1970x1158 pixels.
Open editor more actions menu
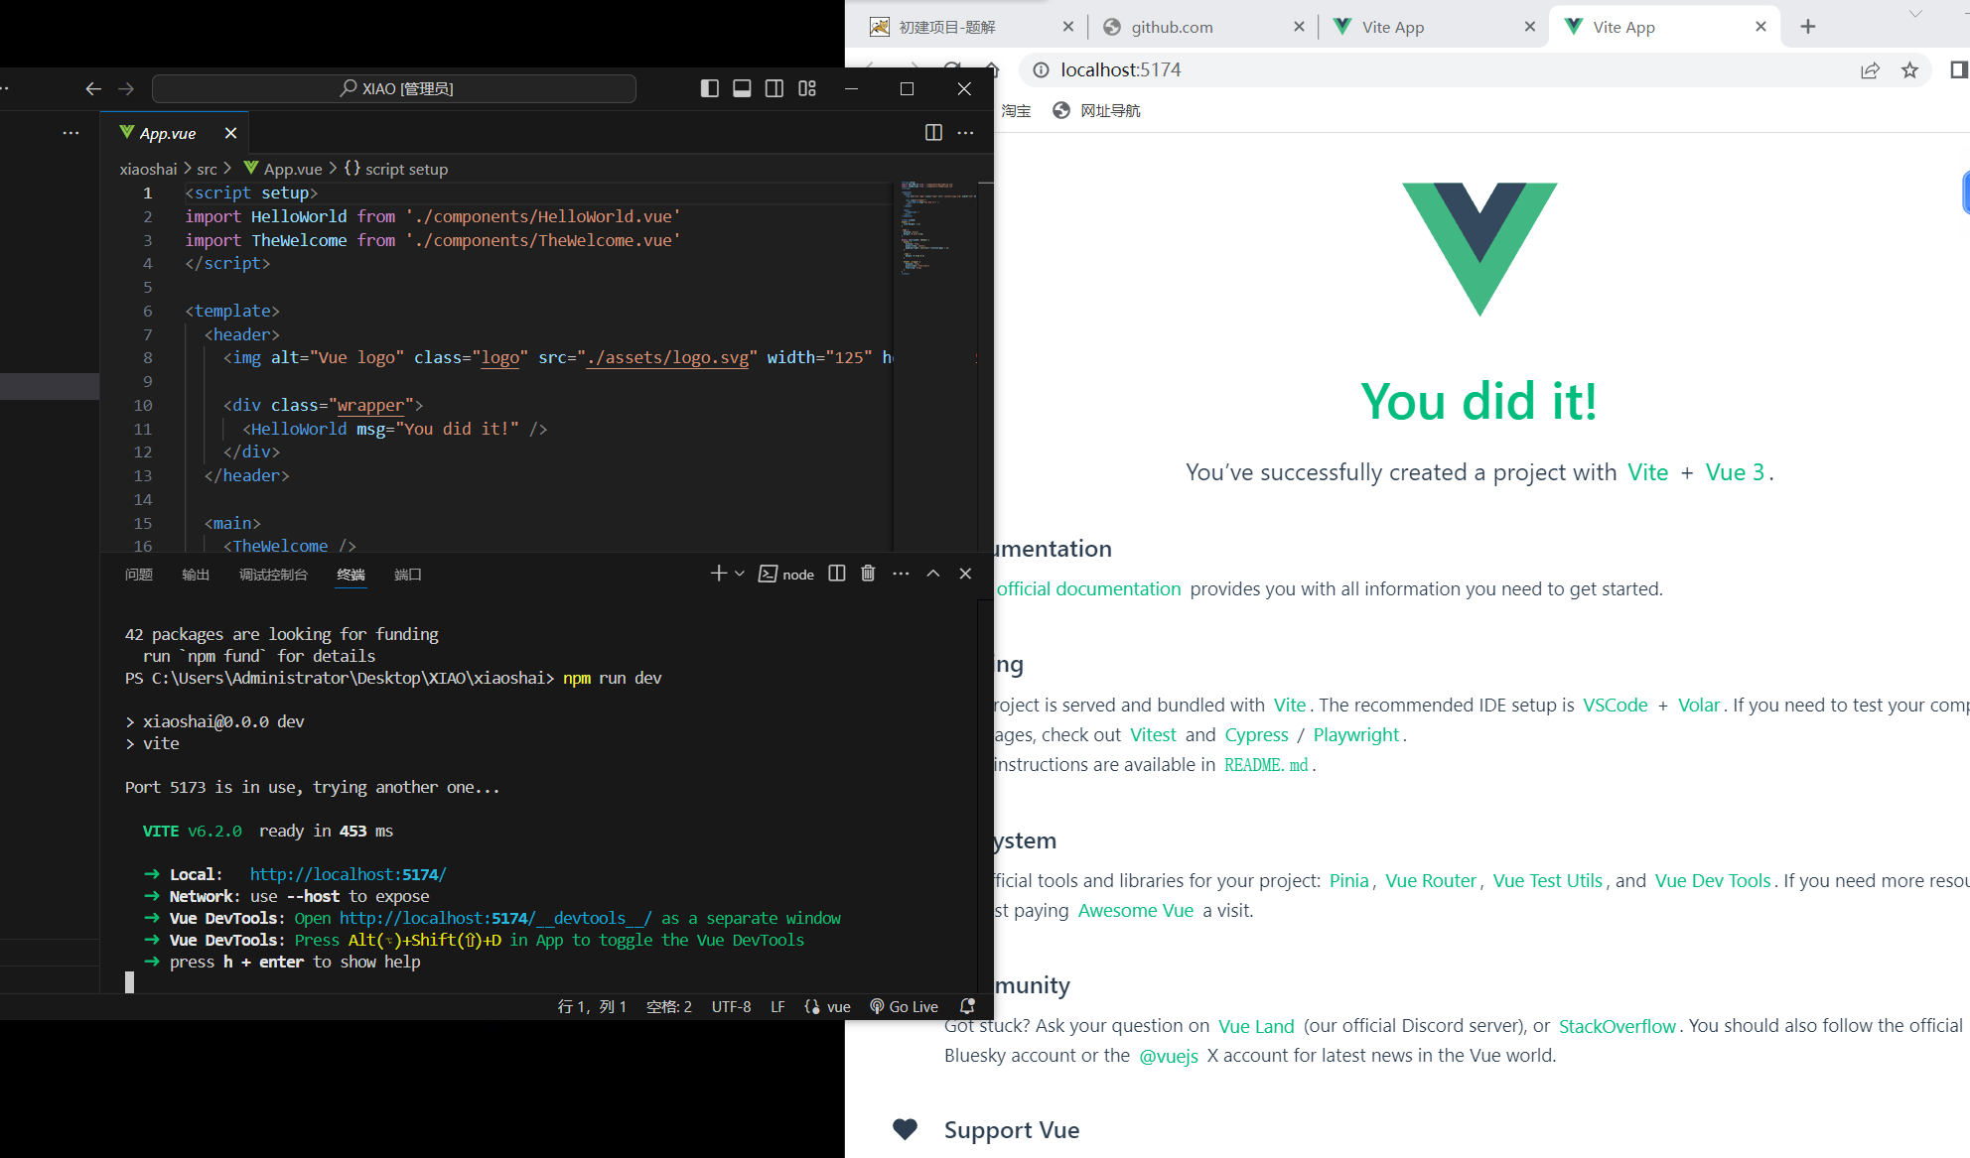click(x=965, y=132)
